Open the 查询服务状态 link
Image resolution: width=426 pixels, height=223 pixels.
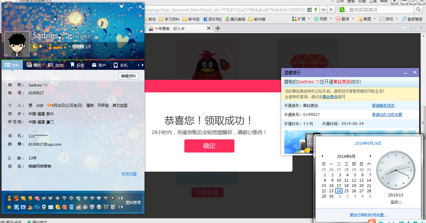[x=383, y=106]
